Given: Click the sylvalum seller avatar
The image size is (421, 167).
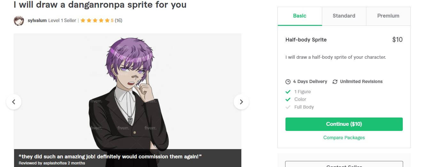Looking at the screenshot, I should pos(19,21).
